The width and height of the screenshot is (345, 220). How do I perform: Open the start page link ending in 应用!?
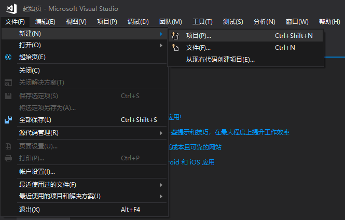click(x=175, y=117)
